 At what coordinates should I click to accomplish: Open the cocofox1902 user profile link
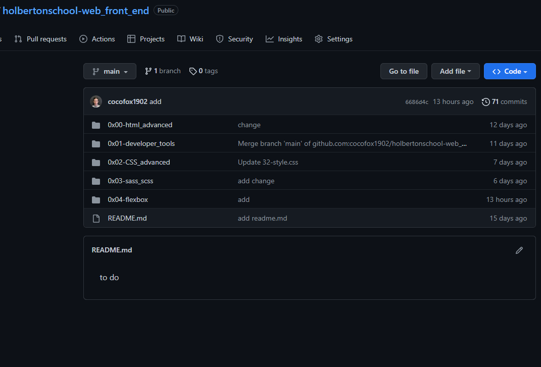pyautogui.click(x=127, y=101)
